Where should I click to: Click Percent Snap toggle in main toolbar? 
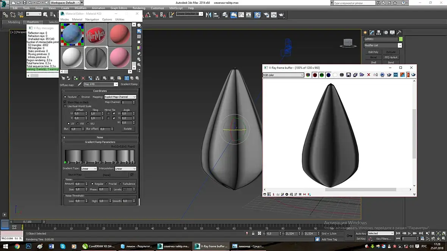(x=155, y=15)
